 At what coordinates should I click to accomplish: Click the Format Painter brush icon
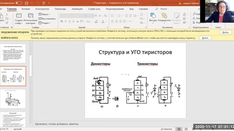(x=7, y=23)
